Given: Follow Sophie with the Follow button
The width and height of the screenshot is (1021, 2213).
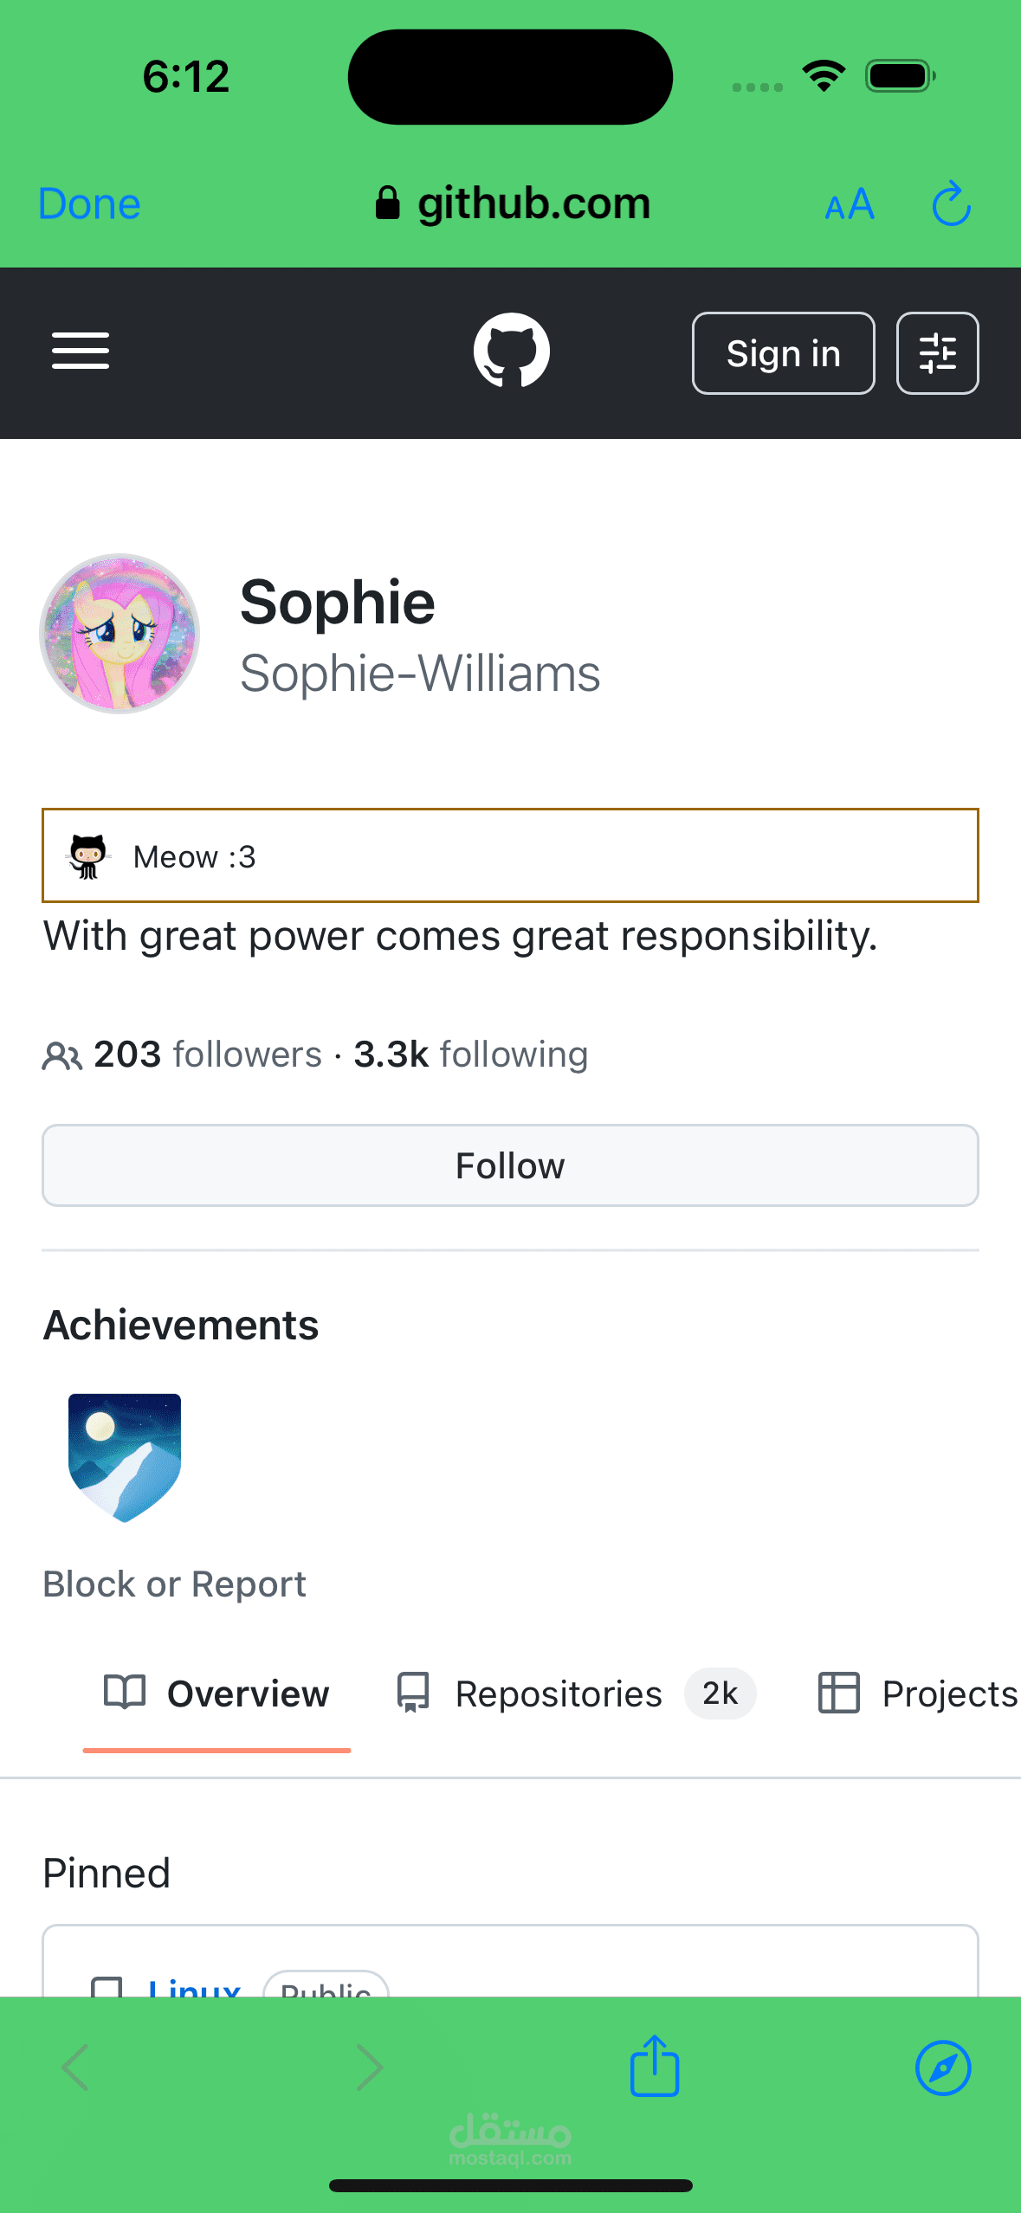Looking at the screenshot, I should pos(510,1165).
